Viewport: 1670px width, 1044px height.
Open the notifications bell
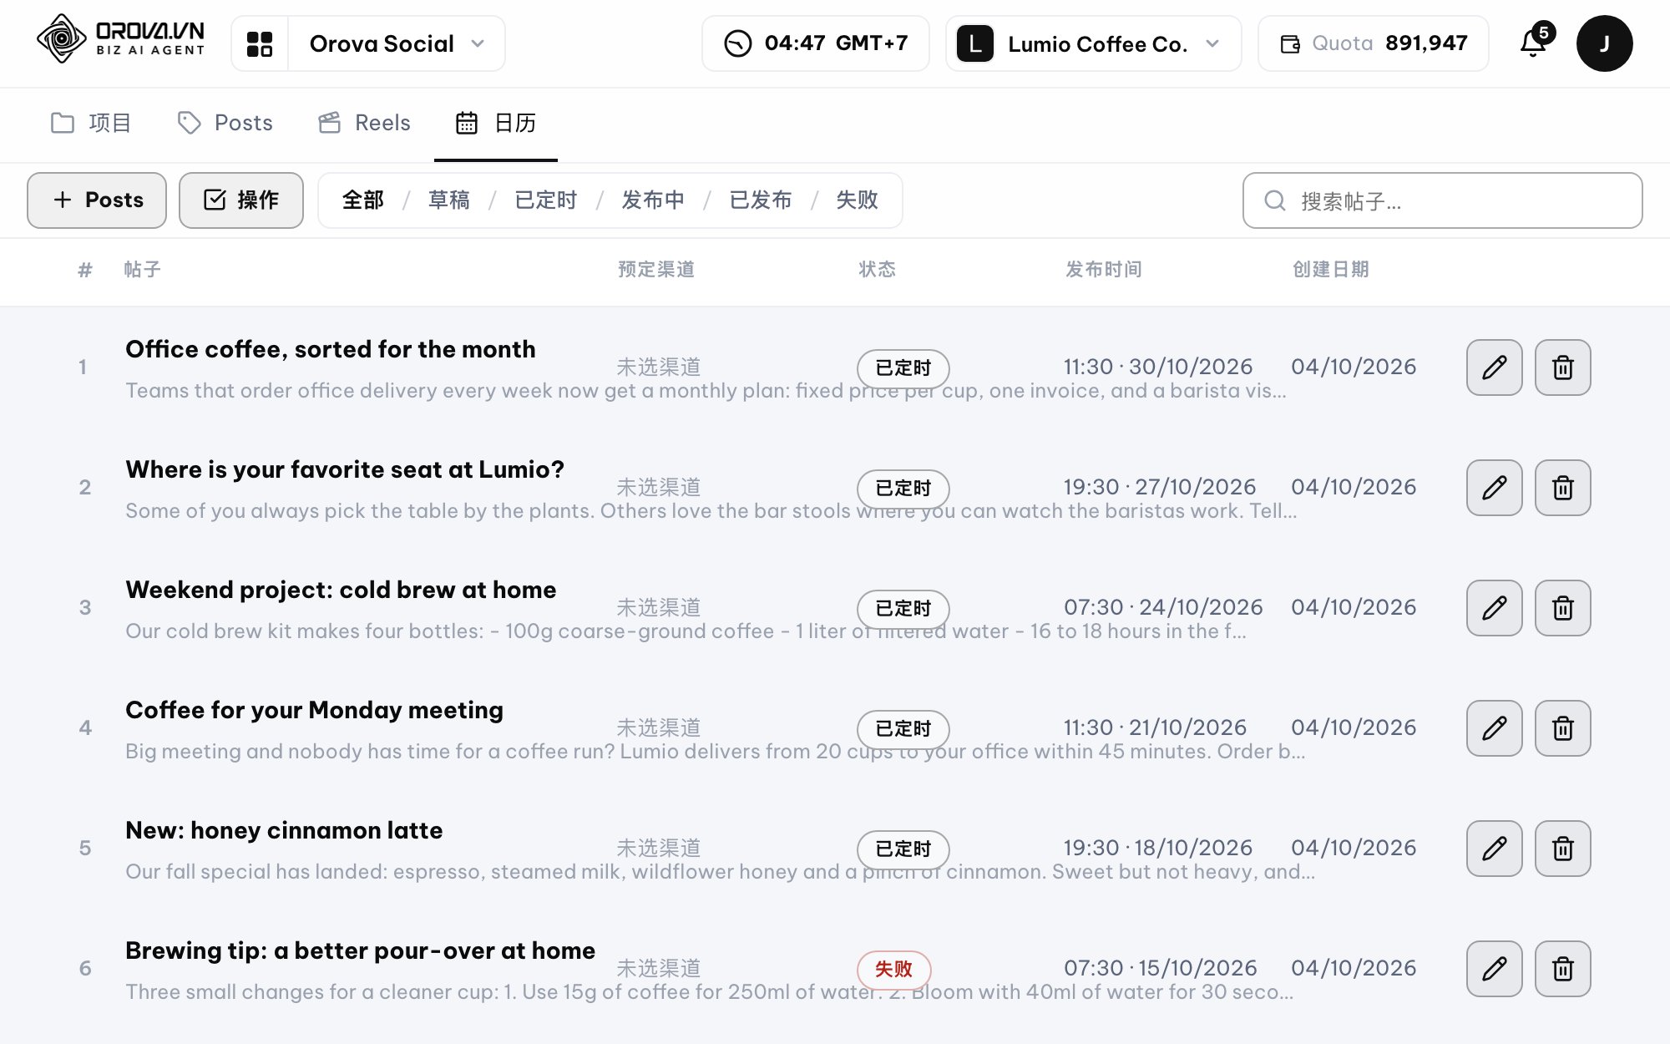[x=1533, y=42]
